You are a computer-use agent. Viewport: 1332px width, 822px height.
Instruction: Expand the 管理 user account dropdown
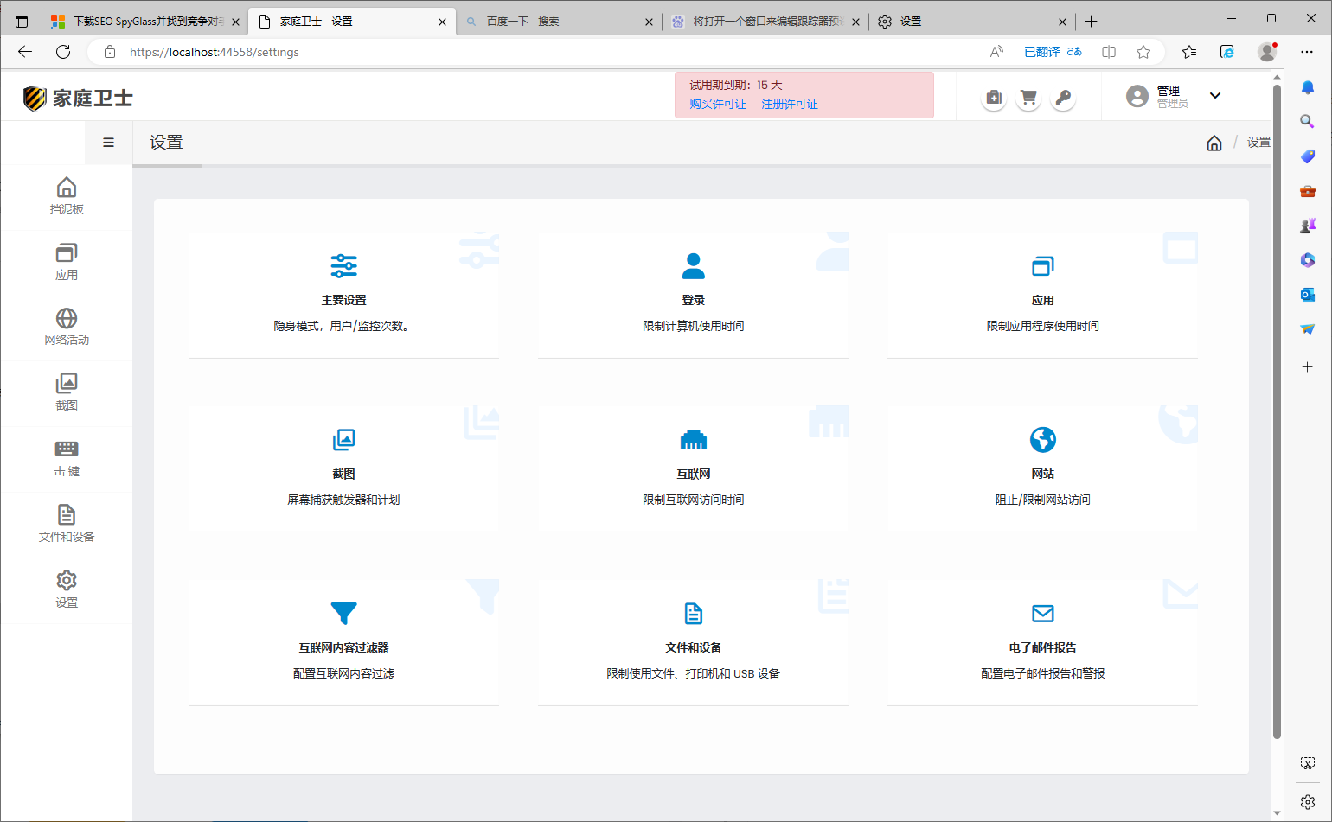[x=1215, y=96]
